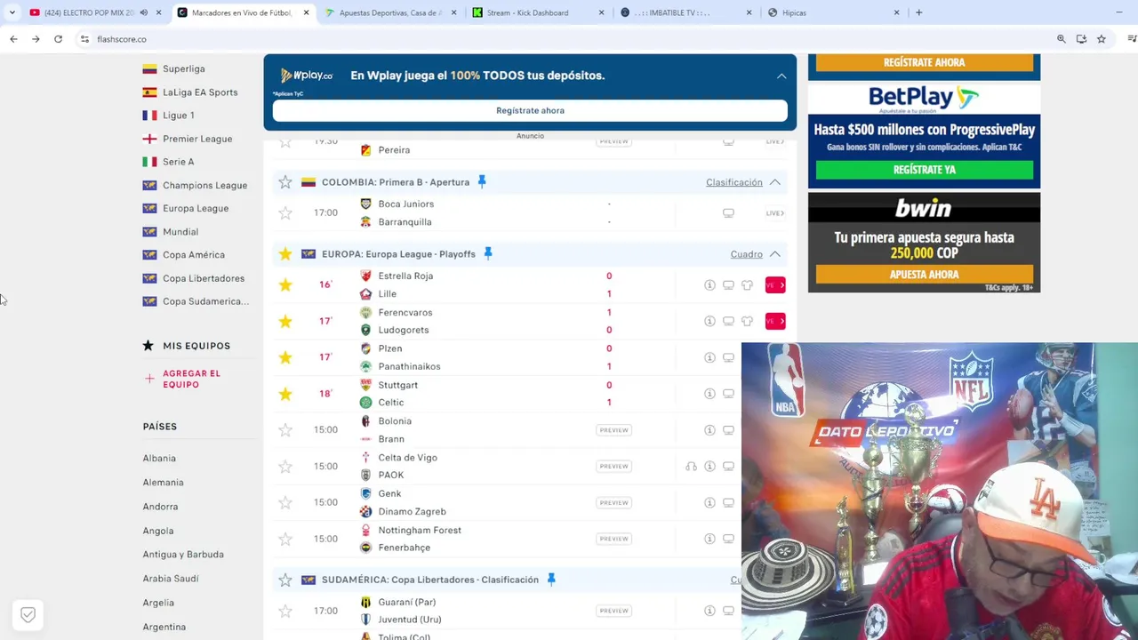Open TV icon for Stuttgart vs Celtic
Screen dimensions: 1138x640
pyautogui.click(x=728, y=394)
